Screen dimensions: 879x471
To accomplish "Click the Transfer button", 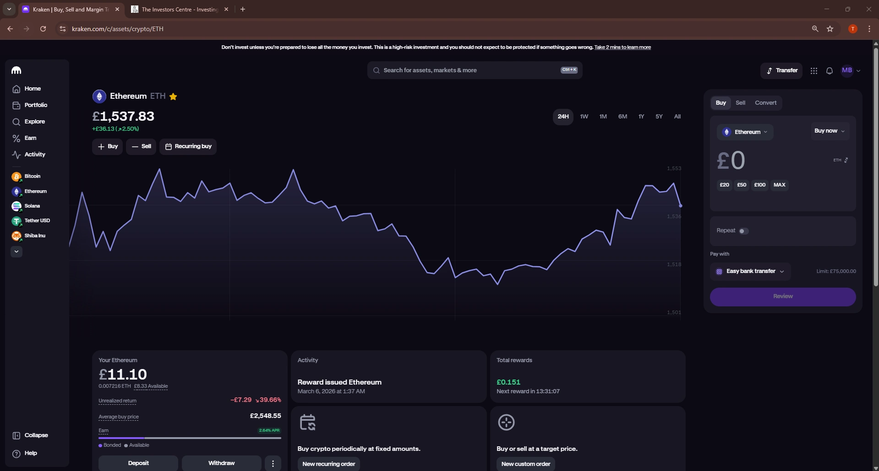I will 781,70.
